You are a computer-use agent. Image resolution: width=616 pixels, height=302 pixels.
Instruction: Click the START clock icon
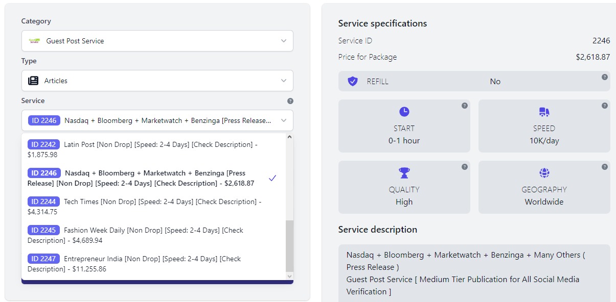tap(404, 112)
